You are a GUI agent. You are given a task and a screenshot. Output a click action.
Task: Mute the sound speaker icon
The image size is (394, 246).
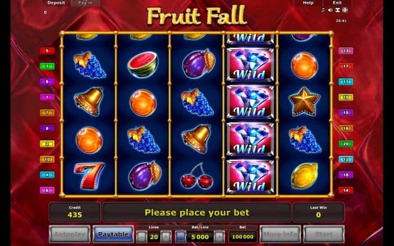331,10
